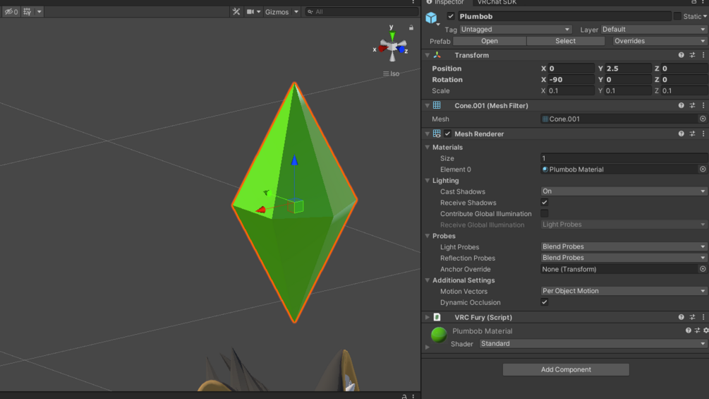Open the Static flags dropdown arrow
The image size is (709, 399).
click(x=705, y=16)
